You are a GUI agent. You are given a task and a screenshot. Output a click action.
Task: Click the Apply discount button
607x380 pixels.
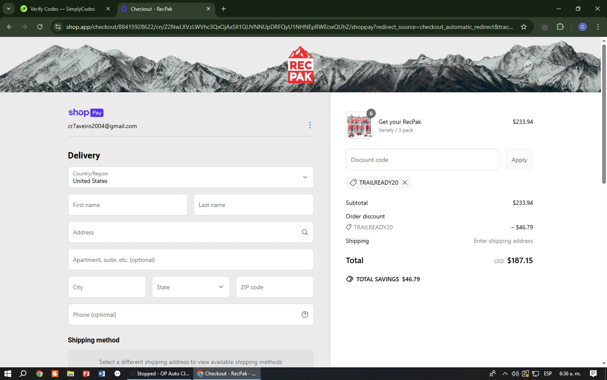coord(519,160)
